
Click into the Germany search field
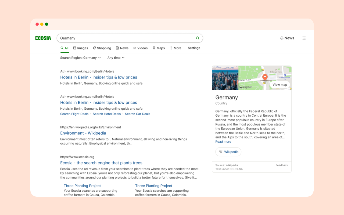pyautogui.click(x=126, y=38)
